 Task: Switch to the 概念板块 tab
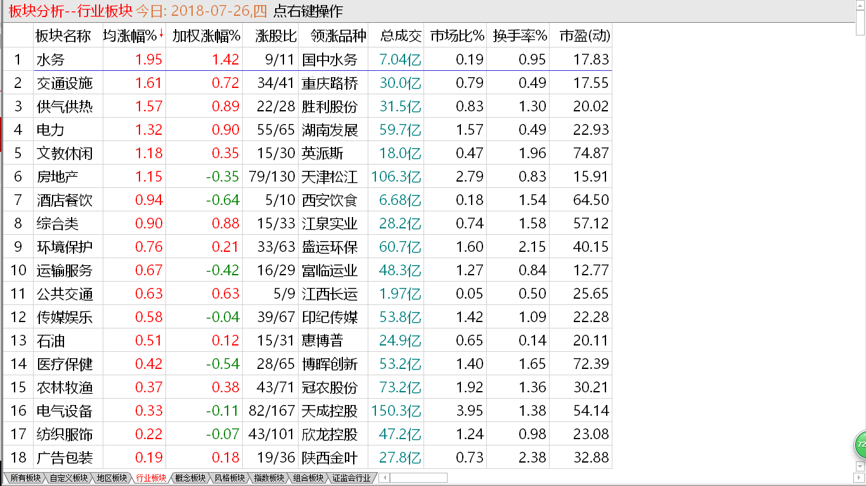pyautogui.click(x=190, y=478)
